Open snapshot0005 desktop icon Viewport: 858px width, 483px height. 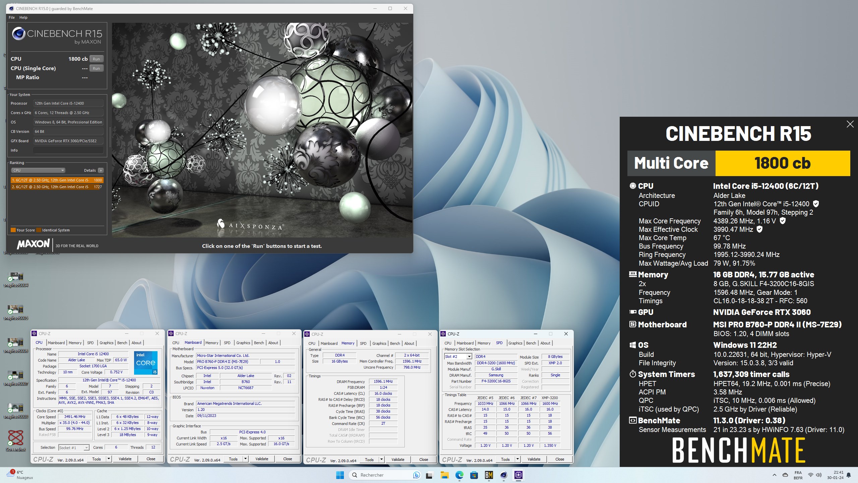click(15, 312)
